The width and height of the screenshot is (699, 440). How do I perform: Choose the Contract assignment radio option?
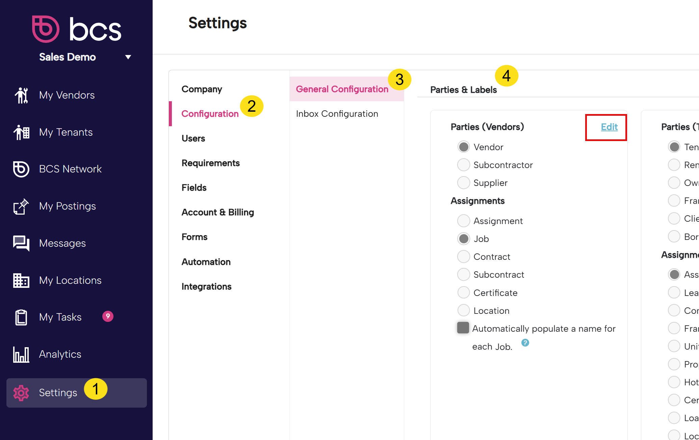(464, 257)
